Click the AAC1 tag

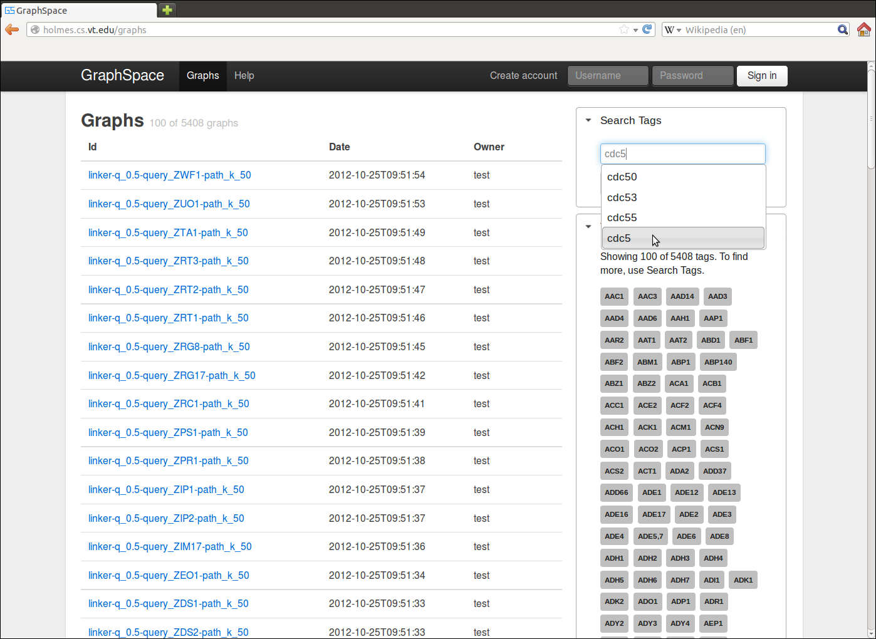coord(614,296)
